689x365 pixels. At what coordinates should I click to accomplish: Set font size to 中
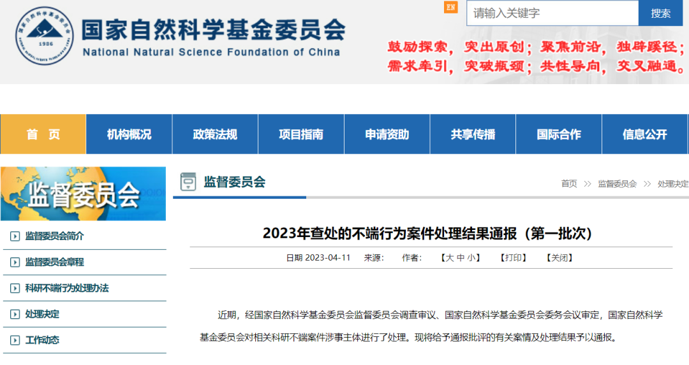(461, 258)
